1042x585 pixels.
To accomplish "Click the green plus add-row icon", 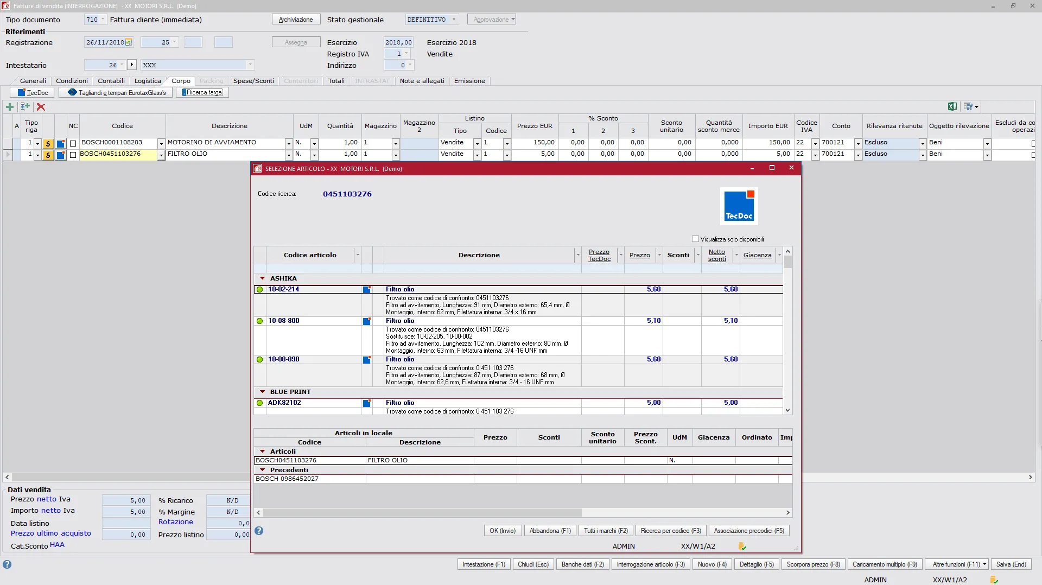I will click(10, 107).
